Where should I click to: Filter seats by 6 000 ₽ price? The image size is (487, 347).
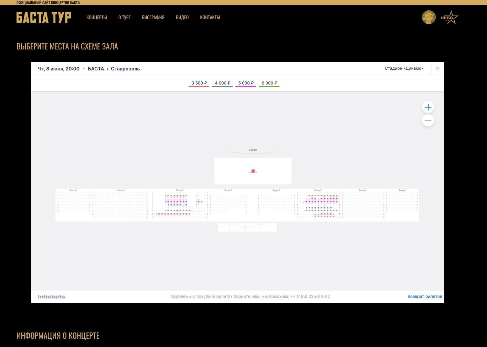point(269,83)
